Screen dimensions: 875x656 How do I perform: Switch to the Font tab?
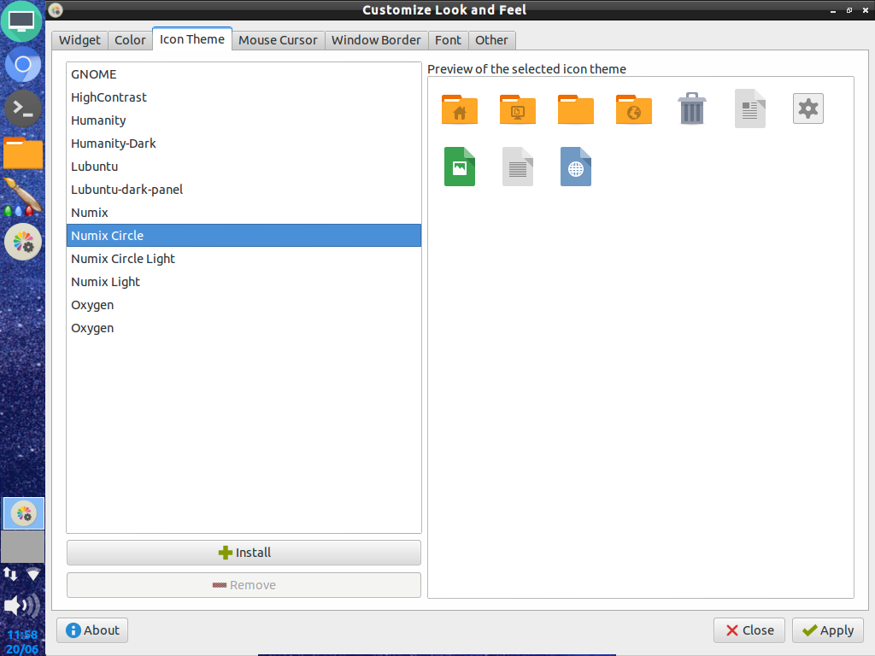point(448,40)
